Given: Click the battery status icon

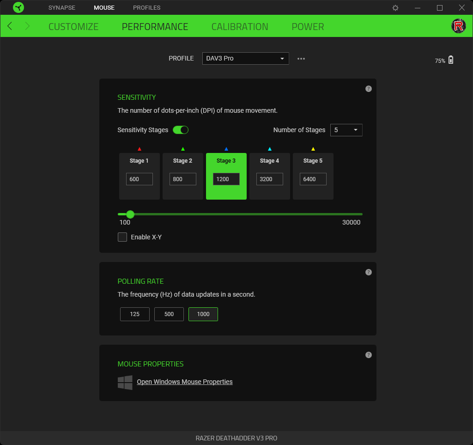Looking at the screenshot, I should [451, 60].
